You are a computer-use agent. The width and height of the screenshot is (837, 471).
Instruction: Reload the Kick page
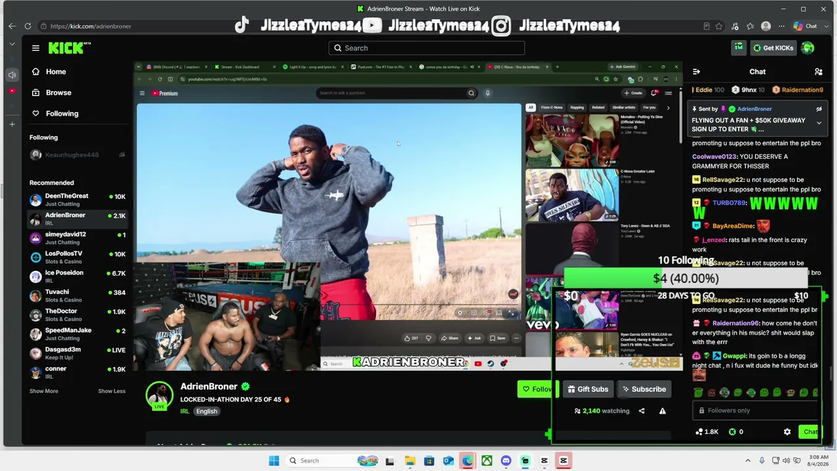coord(27,26)
